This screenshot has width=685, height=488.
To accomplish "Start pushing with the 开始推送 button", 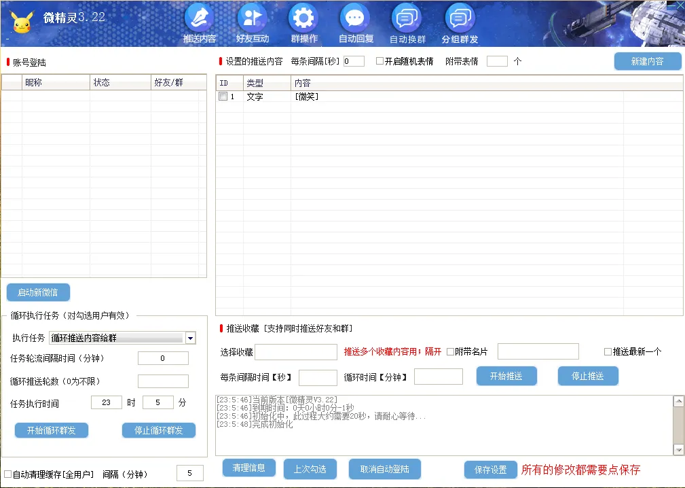I will point(506,375).
